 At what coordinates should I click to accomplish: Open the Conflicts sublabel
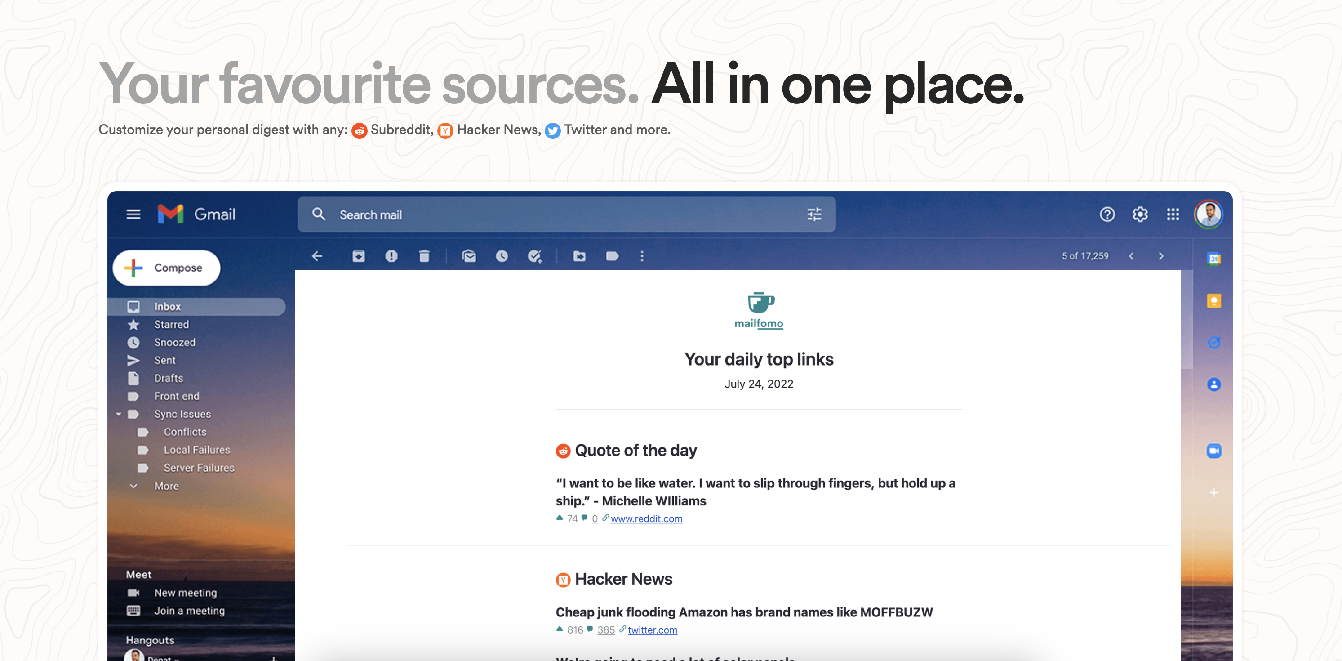tap(185, 432)
